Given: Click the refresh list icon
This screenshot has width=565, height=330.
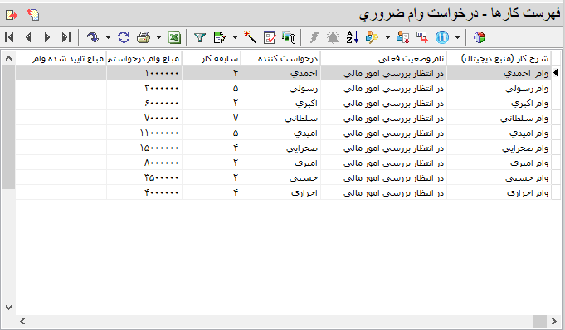Looking at the screenshot, I should click(x=124, y=37).
